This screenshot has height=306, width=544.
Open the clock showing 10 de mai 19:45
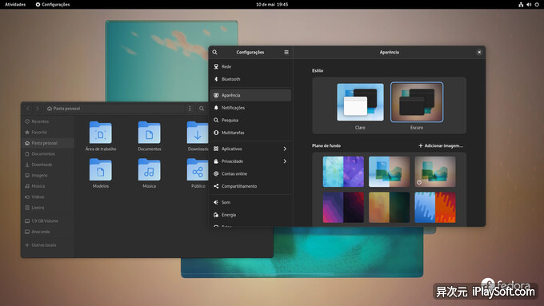coord(272,5)
